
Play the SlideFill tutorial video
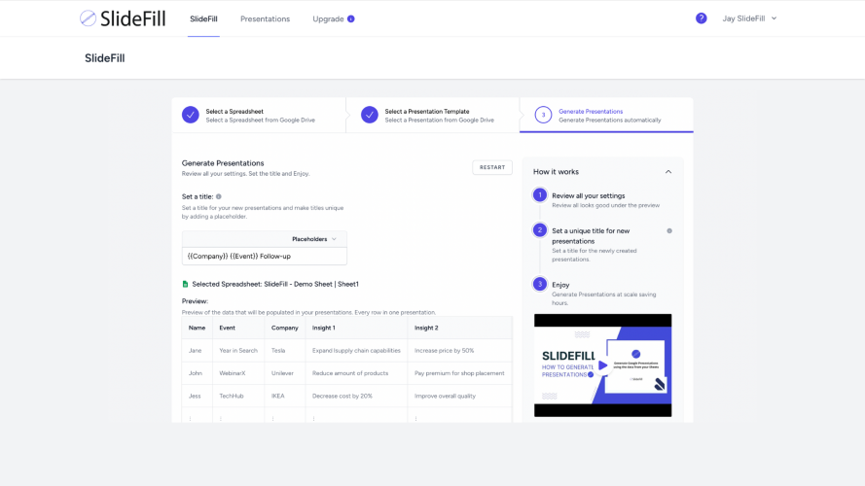(603, 365)
